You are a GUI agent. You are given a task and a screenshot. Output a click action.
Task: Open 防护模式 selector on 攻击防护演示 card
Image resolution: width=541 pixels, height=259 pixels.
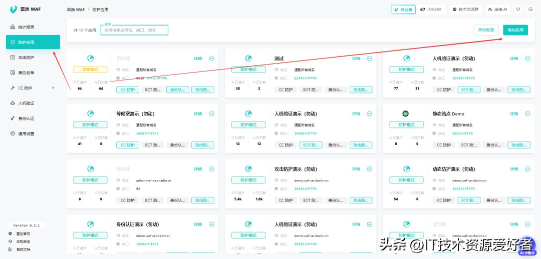coord(248,180)
